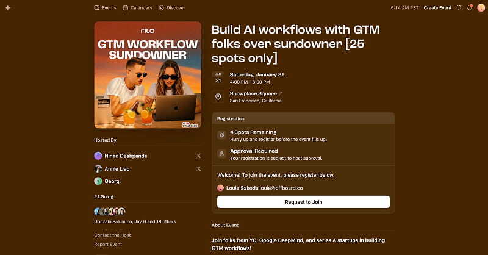This screenshot has height=255, width=488.
Task: View the attendee avatars stack
Action: pyautogui.click(x=110, y=212)
